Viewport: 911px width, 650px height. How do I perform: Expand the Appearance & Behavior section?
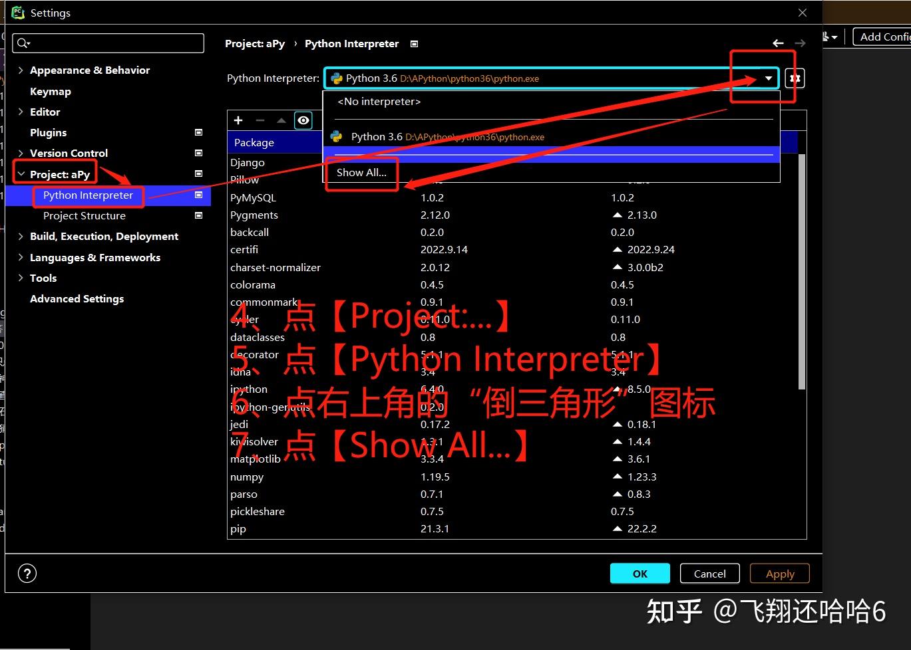pyautogui.click(x=19, y=70)
